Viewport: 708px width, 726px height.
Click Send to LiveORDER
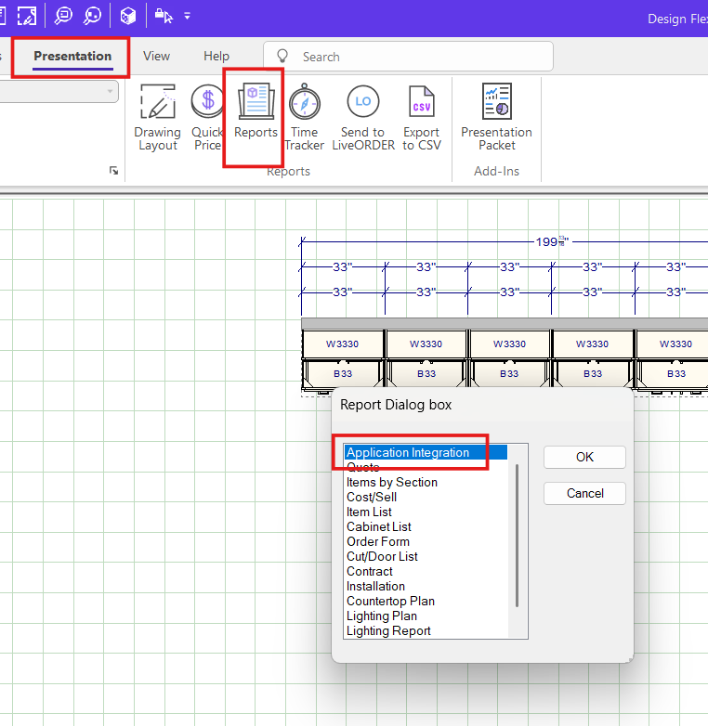tap(362, 118)
